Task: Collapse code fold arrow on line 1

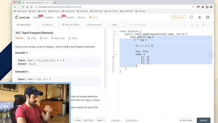Action: [116, 31]
